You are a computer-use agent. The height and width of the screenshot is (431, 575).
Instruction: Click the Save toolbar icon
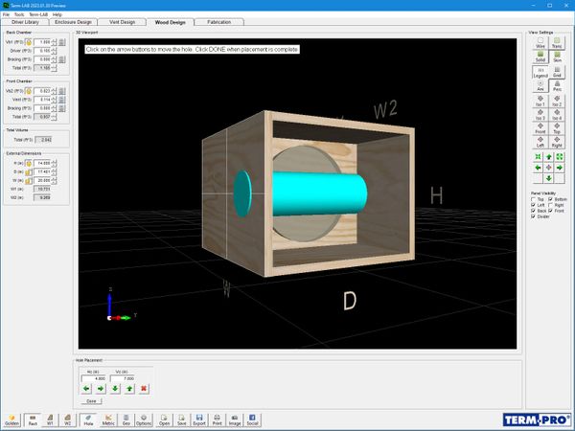[182, 420]
